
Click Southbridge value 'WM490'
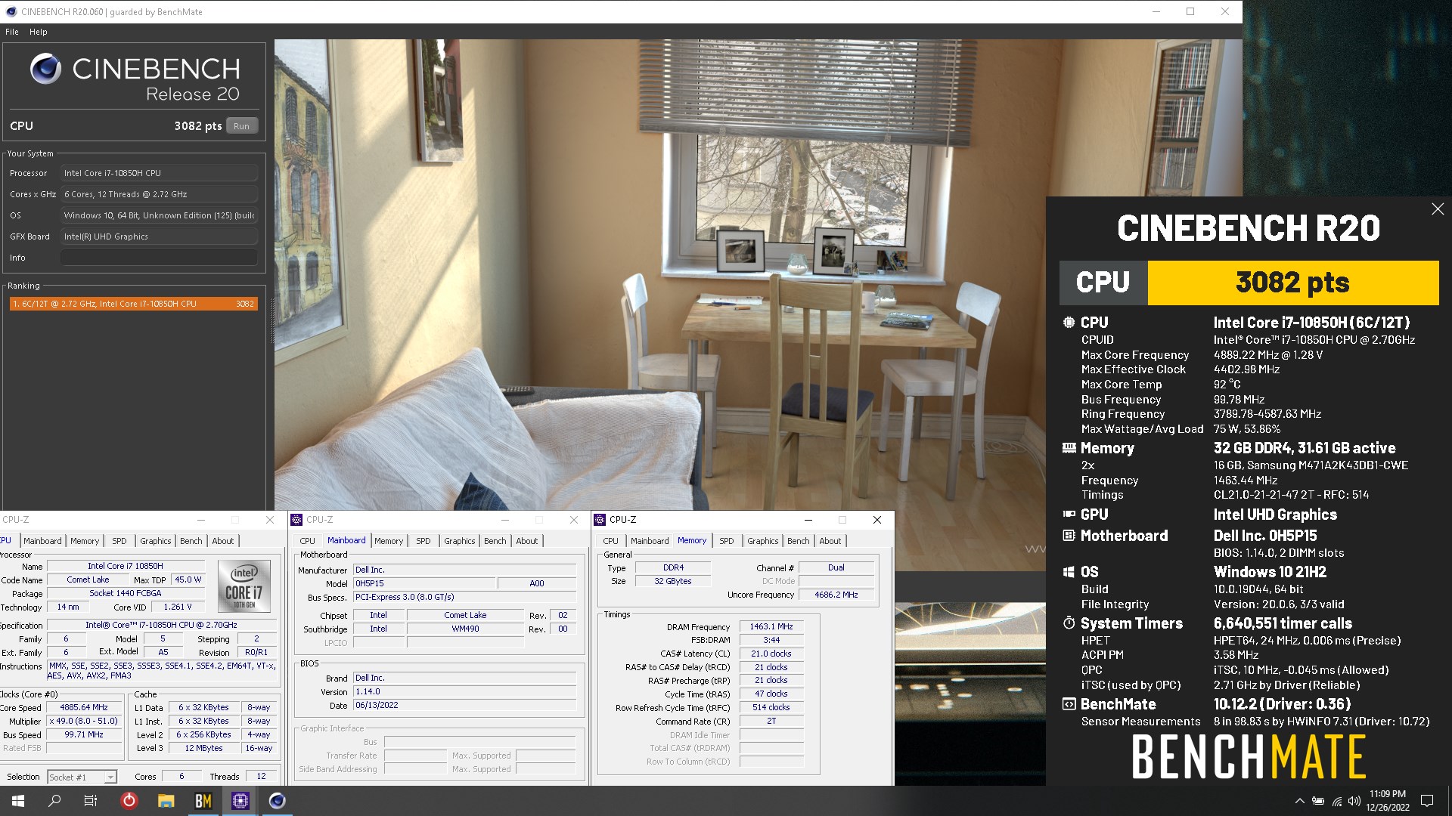pos(465,629)
